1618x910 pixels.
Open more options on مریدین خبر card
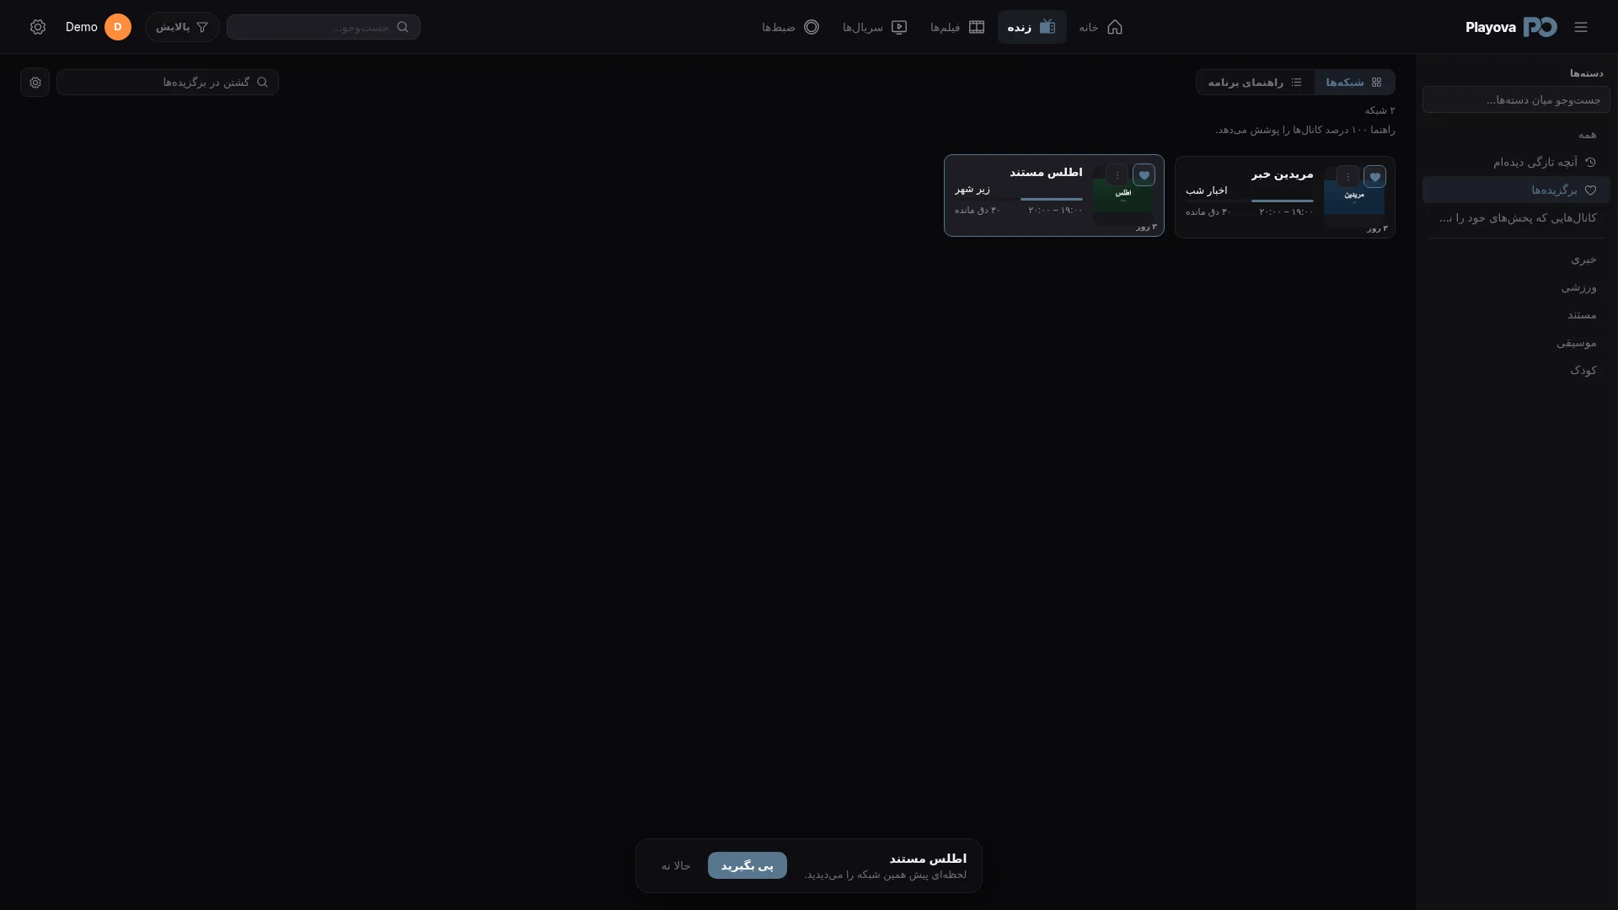[1347, 177]
